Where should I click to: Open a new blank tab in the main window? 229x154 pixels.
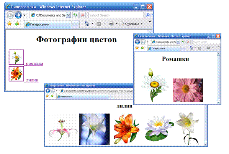click(x=75, y=25)
